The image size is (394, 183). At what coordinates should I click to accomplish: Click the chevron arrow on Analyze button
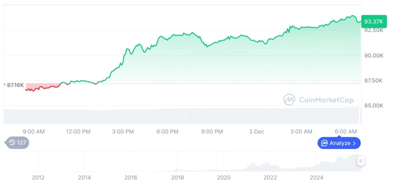354,143
